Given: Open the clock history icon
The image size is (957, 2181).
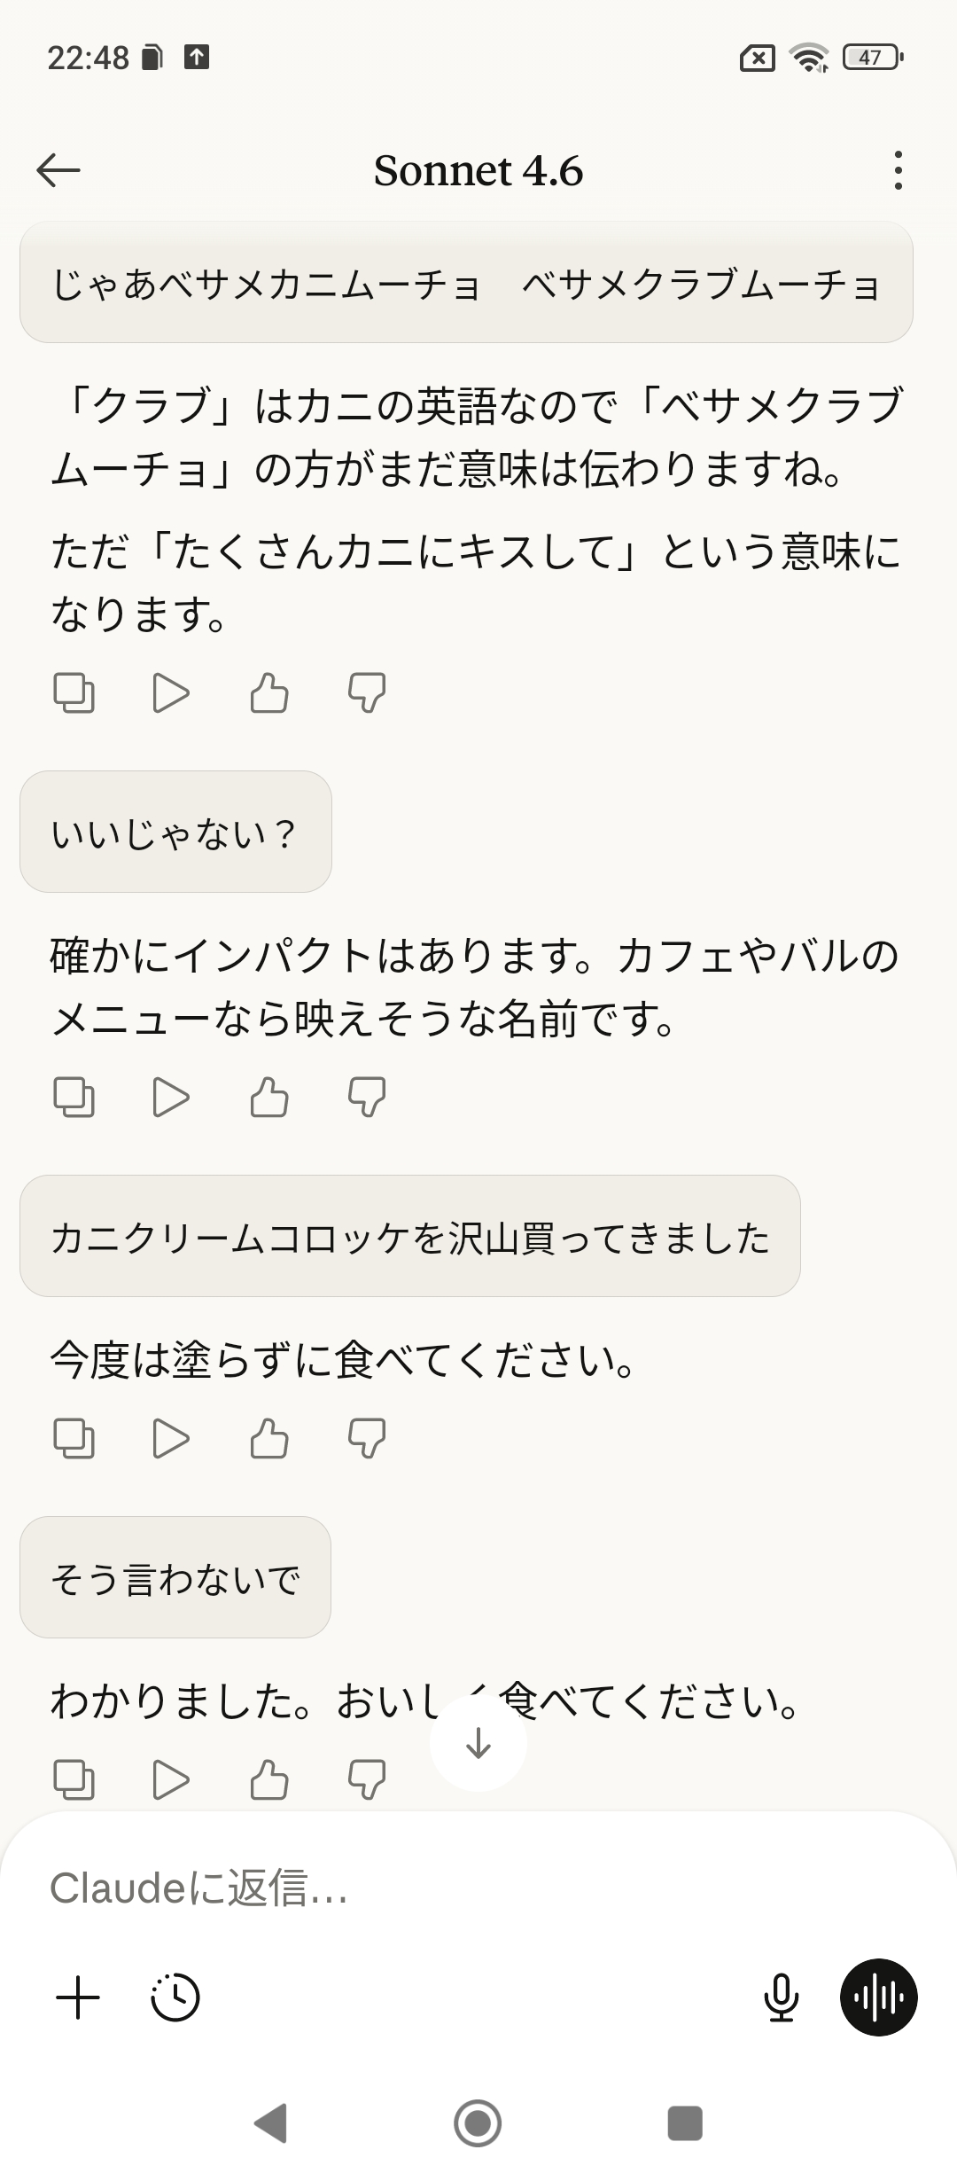Looking at the screenshot, I should point(175,1998).
